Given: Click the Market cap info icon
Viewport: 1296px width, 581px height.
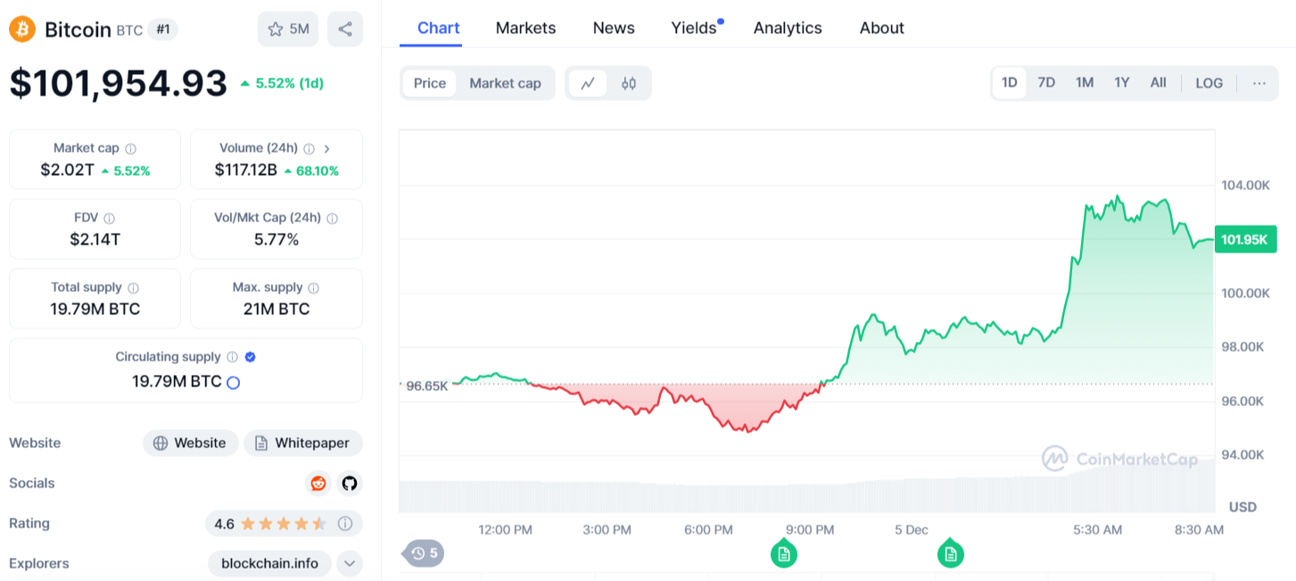Looking at the screenshot, I should (131, 149).
